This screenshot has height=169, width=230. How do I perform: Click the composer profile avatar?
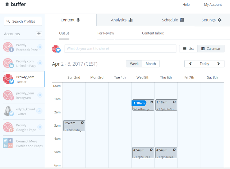(x=56, y=49)
